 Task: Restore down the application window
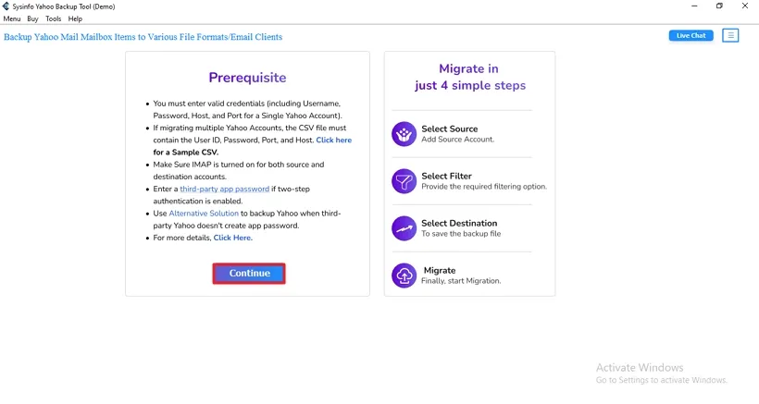click(719, 6)
